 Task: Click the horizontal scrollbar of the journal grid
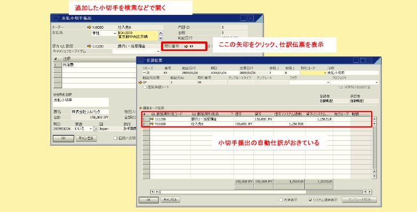(261, 192)
